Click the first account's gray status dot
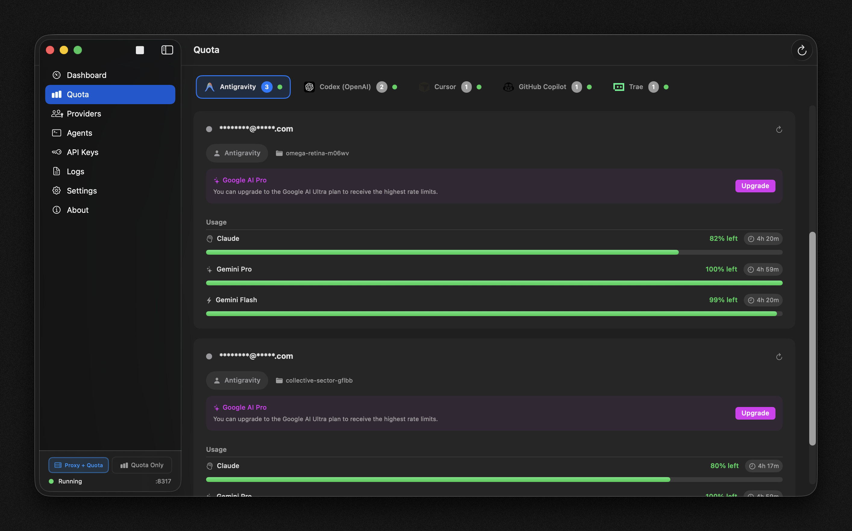Viewport: 852px width, 531px height. click(x=209, y=129)
